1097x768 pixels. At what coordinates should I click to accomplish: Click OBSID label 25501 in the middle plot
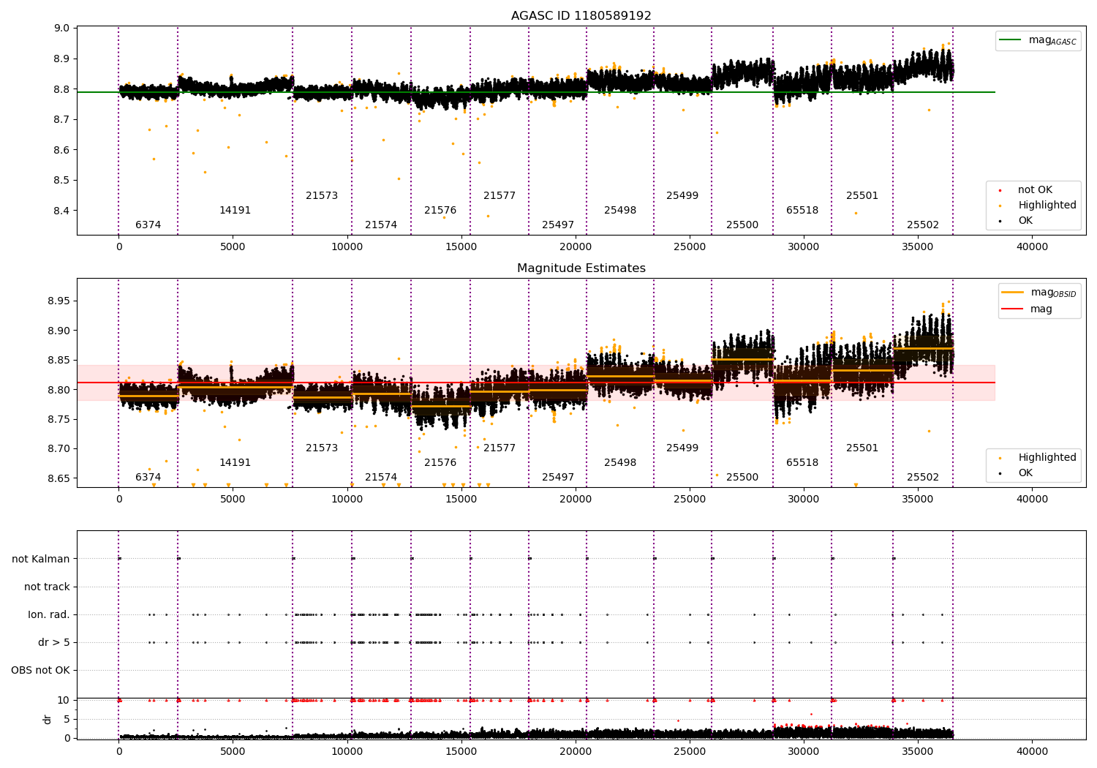[x=862, y=448]
